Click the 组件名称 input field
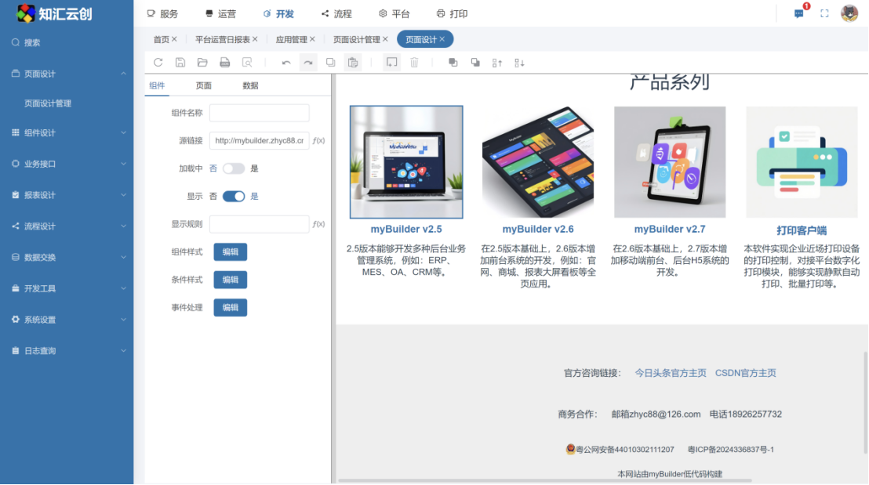The height and width of the screenshot is (485, 869). pos(260,113)
